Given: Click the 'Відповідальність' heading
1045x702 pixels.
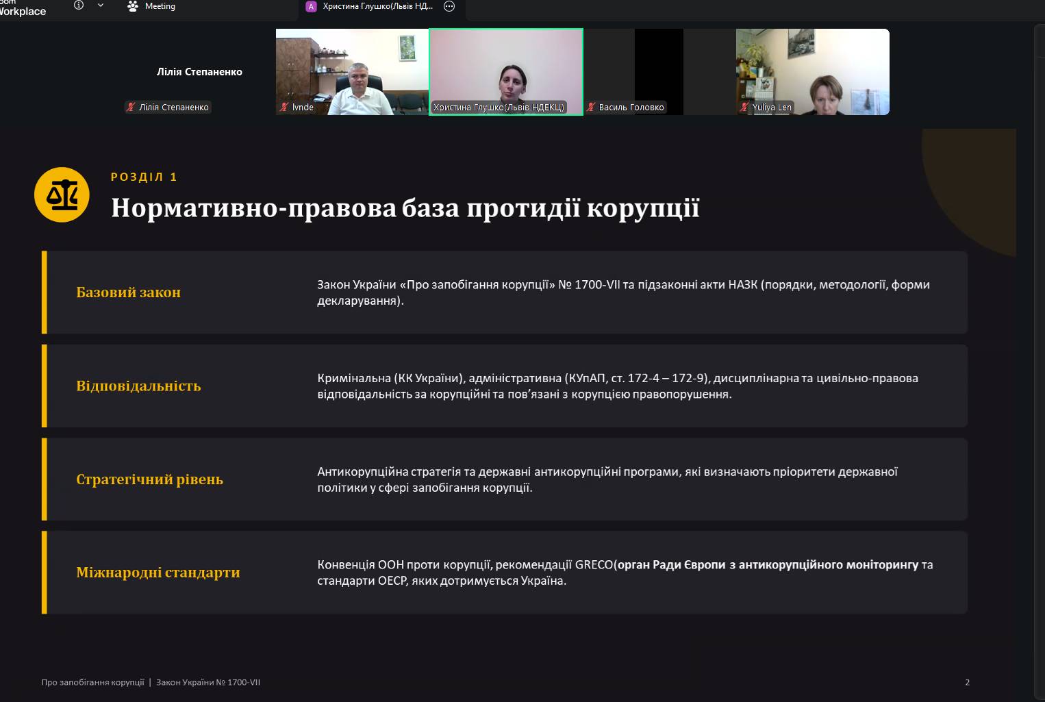Looking at the screenshot, I should click(138, 386).
